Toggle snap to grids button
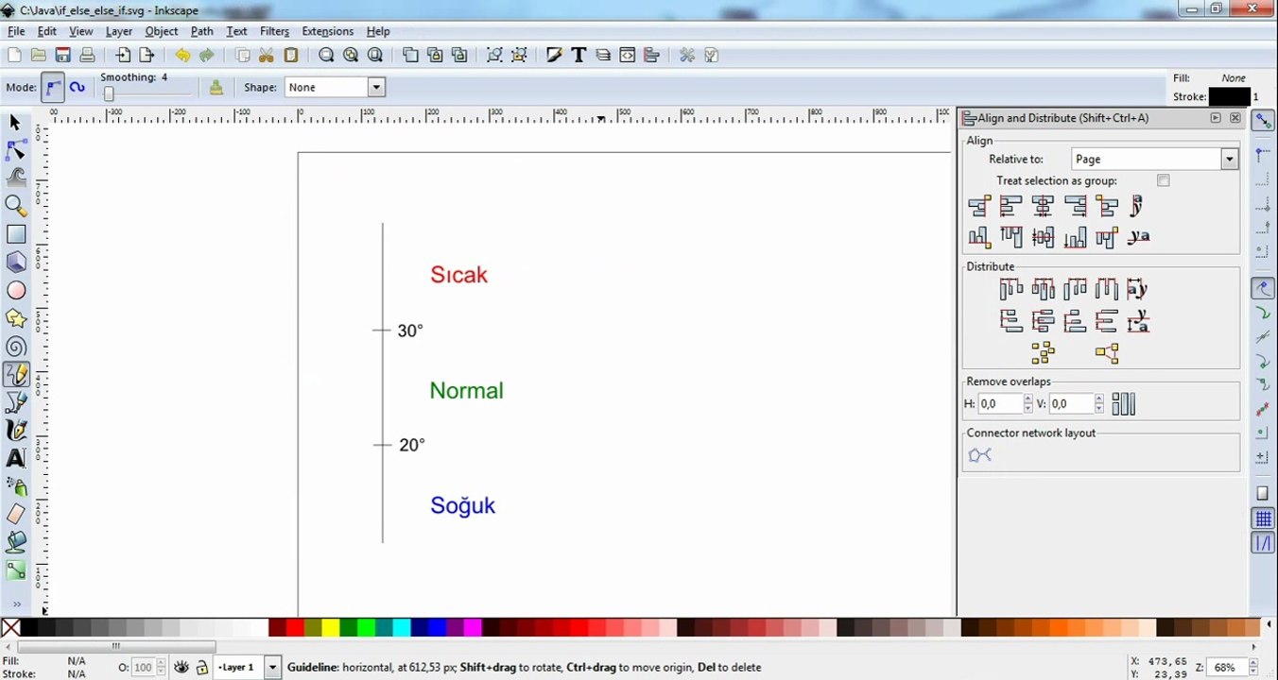1278x680 pixels. click(1263, 518)
